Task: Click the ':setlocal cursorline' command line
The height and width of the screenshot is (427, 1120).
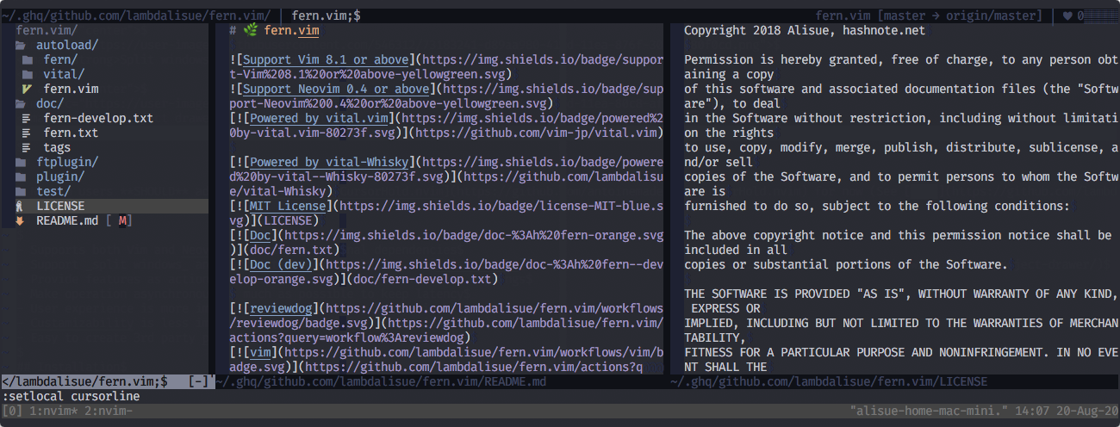Action: 71,396
